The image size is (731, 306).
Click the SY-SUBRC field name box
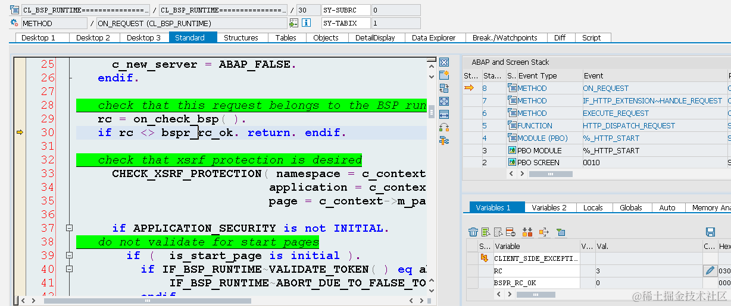(x=345, y=10)
